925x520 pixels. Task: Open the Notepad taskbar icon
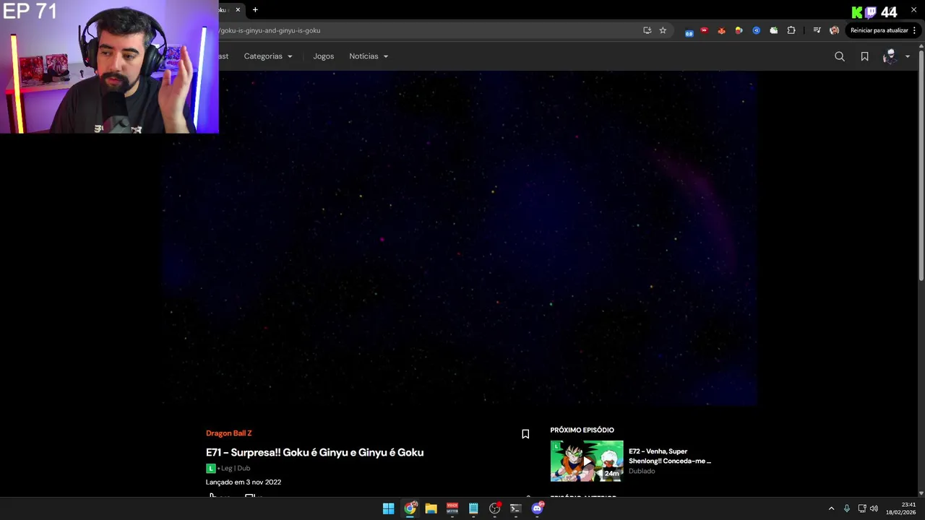click(x=473, y=508)
